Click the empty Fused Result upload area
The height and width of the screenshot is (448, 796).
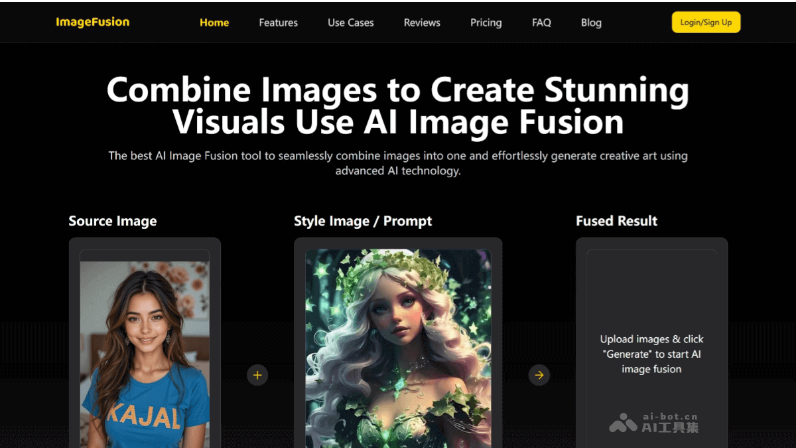651,299
